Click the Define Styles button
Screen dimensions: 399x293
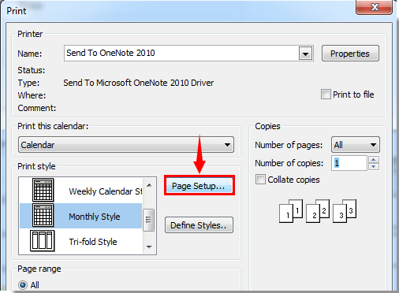point(199,225)
